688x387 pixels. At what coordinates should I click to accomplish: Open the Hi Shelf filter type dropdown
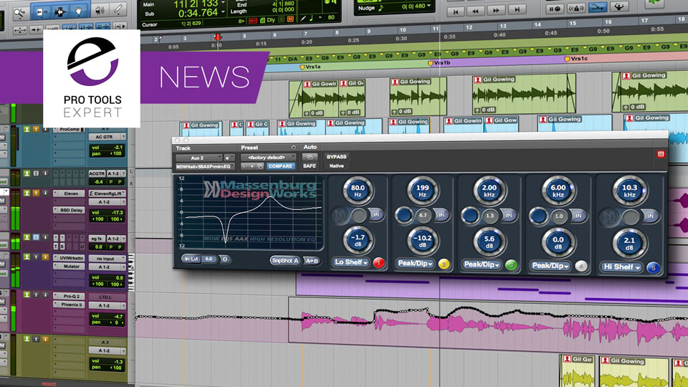[x=622, y=267]
